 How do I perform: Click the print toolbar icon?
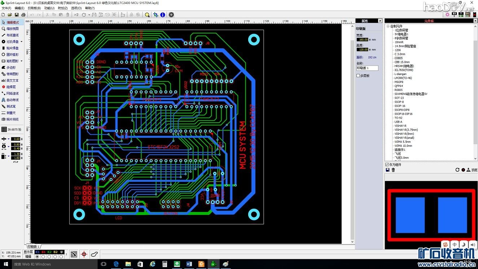23,15
